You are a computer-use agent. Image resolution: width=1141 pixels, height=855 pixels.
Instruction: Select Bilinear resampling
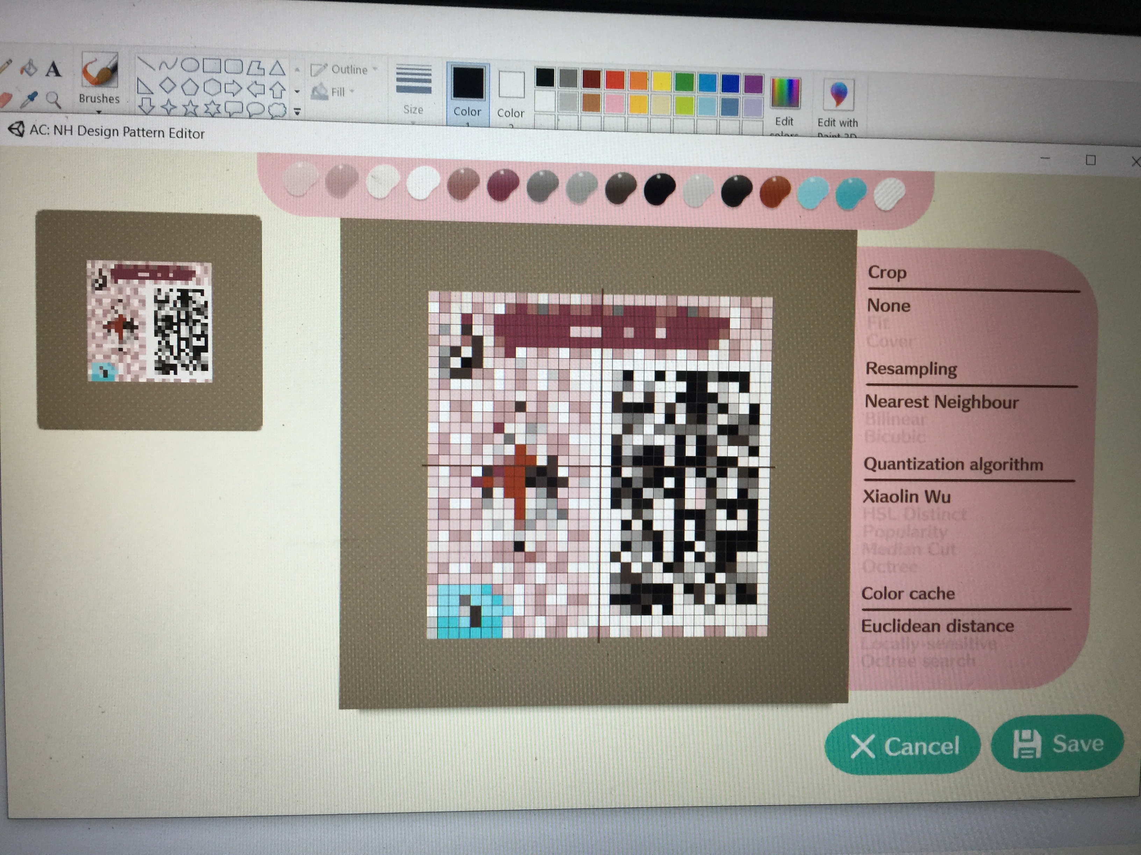coord(896,419)
